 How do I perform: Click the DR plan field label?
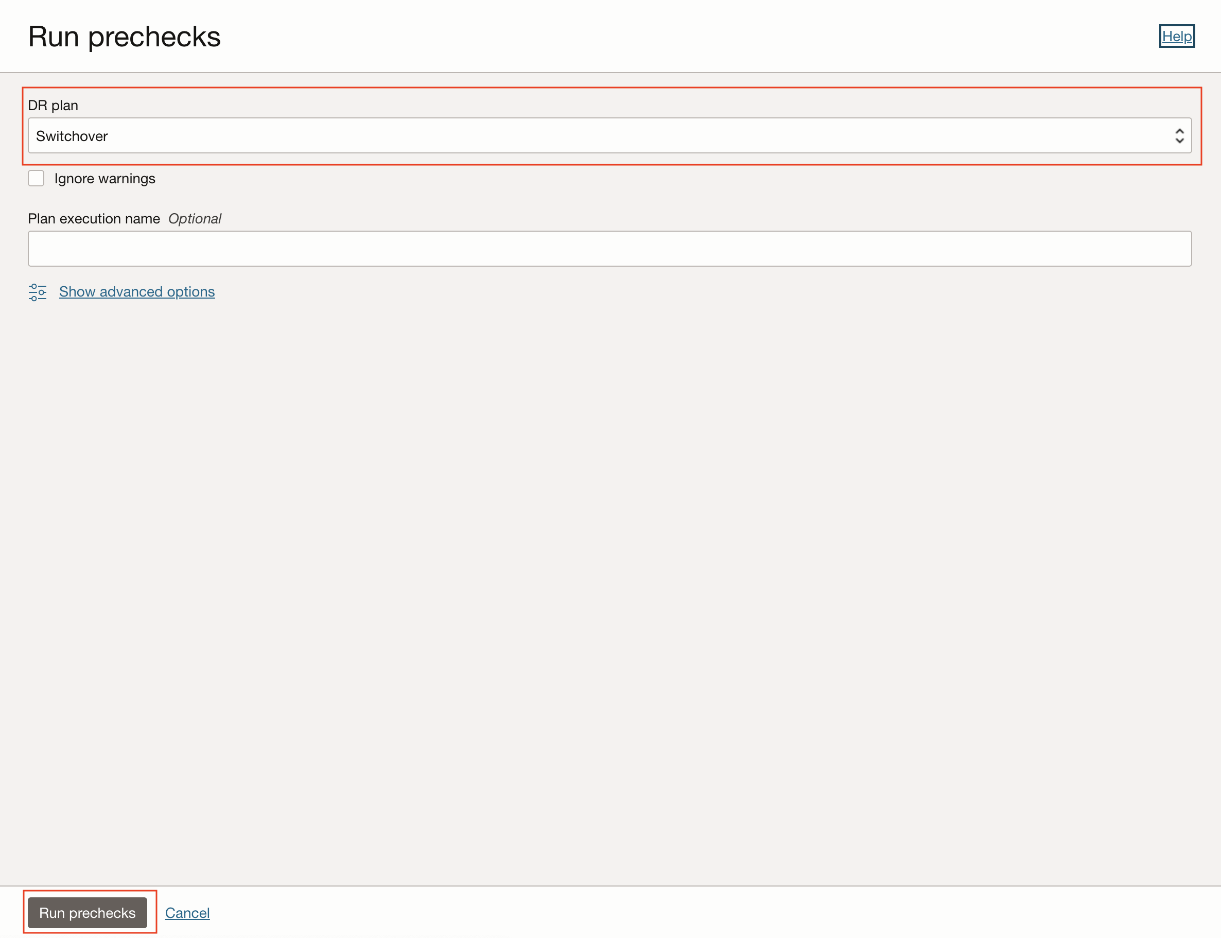coord(53,105)
